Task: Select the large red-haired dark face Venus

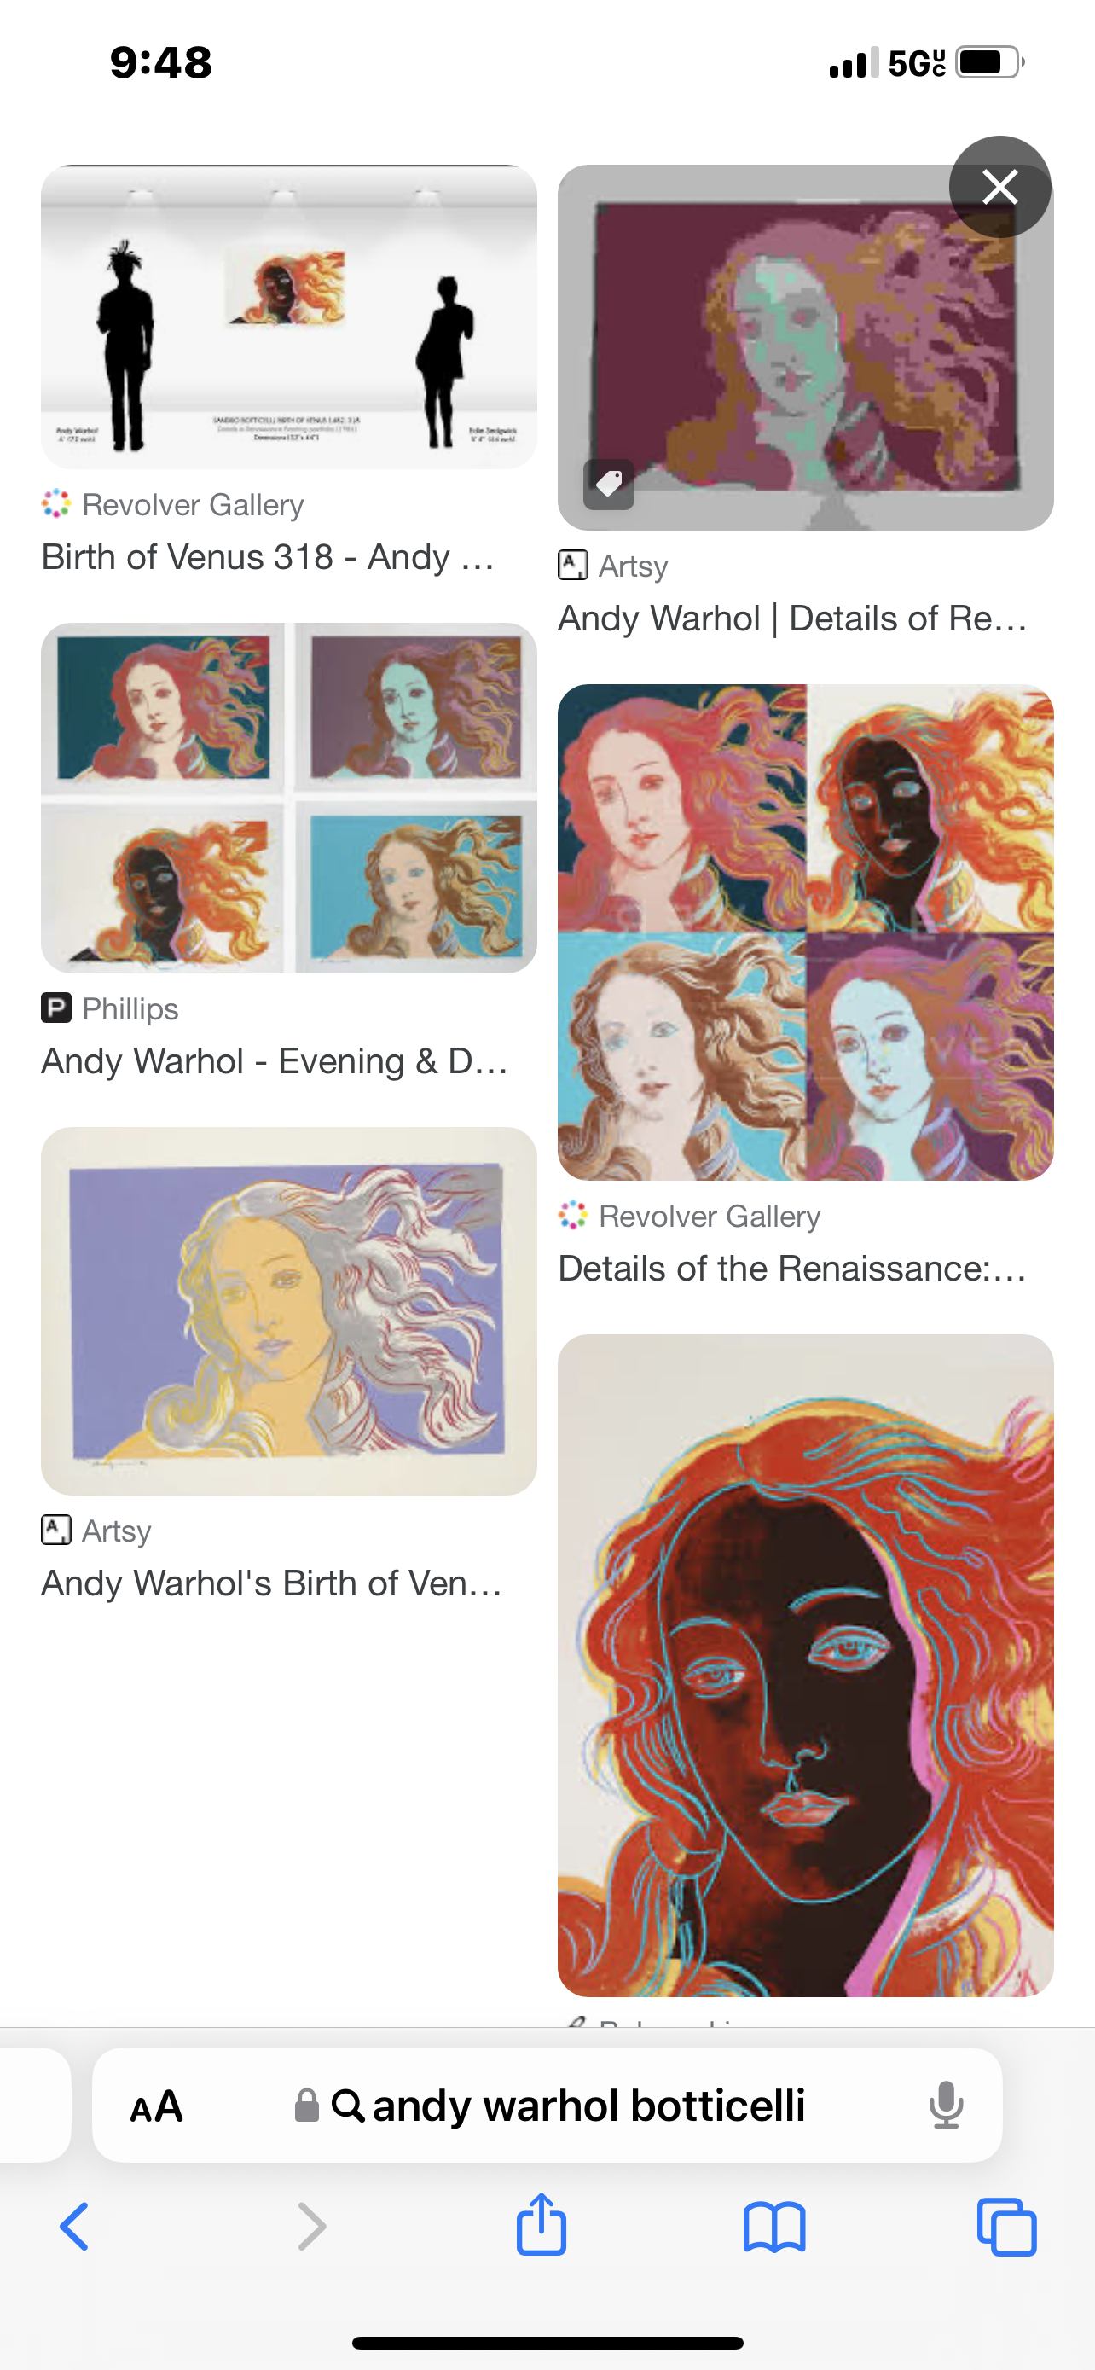Action: click(x=805, y=1665)
